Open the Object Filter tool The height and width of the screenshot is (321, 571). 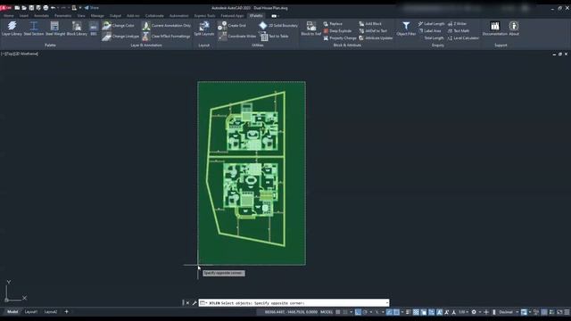pos(406,29)
